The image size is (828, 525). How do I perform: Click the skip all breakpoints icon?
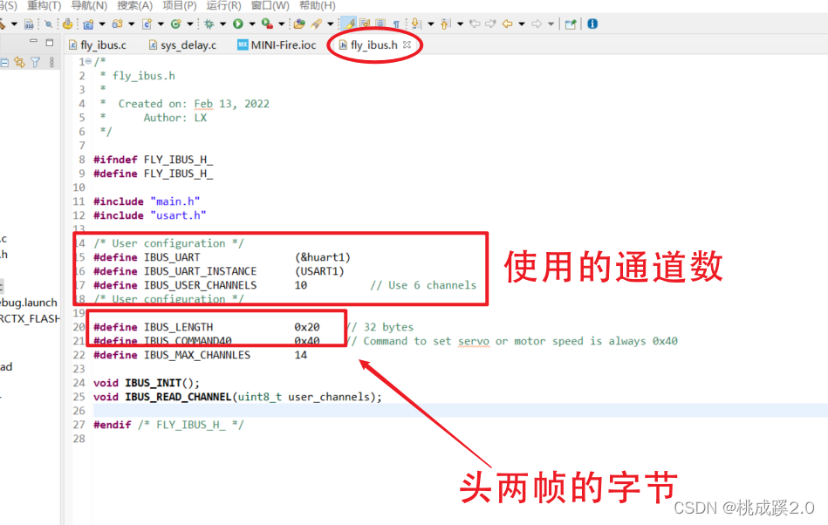(49, 24)
